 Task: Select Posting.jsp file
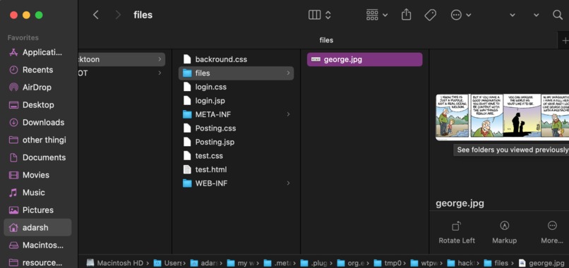[x=236, y=142]
